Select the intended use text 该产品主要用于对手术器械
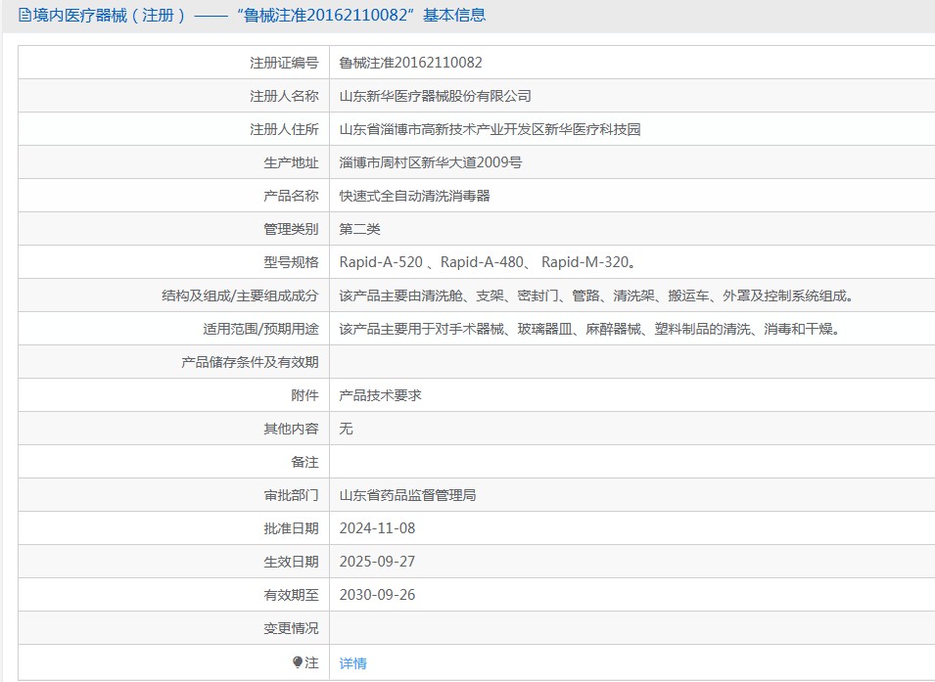 pyautogui.click(x=590, y=329)
